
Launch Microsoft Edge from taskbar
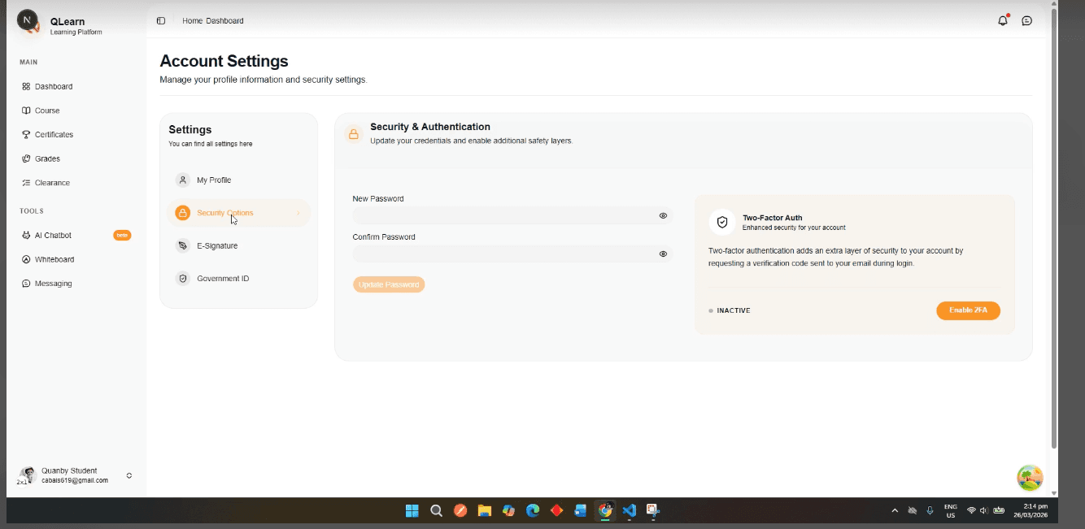click(533, 510)
